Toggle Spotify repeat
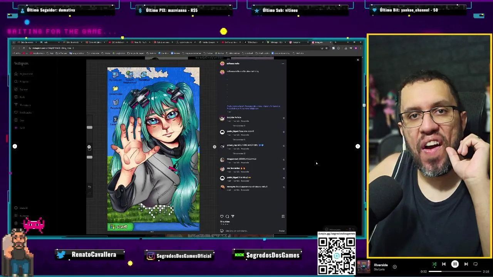 coord(476,264)
